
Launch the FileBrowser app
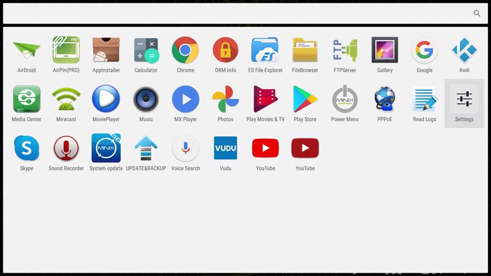click(x=305, y=50)
